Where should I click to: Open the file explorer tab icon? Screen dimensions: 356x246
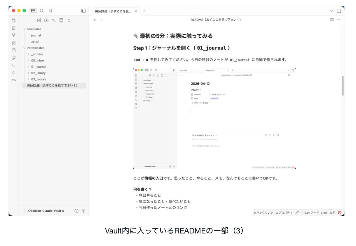point(33,11)
